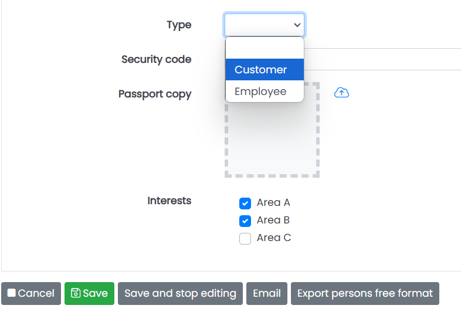Viewport: 461px width, 312px height.
Task: Click the square icon on Cancel
Action: click(12, 293)
